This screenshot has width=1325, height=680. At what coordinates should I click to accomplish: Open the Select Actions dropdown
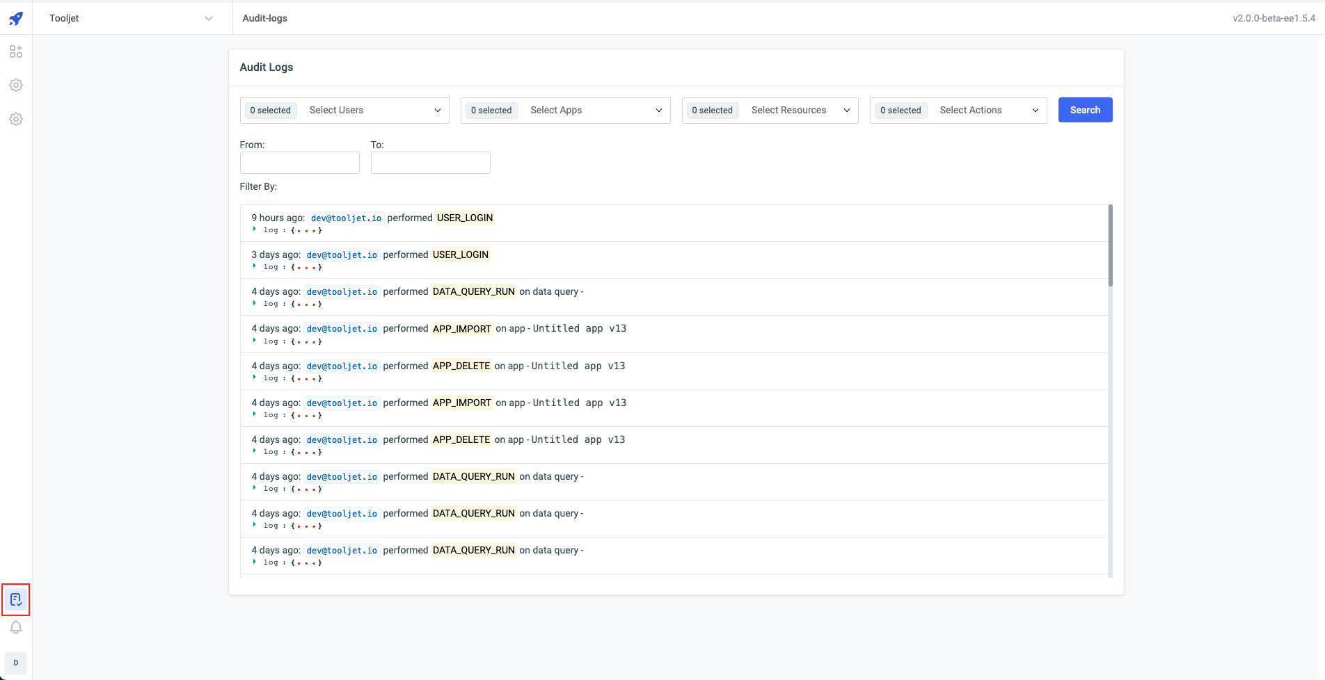[x=958, y=110]
